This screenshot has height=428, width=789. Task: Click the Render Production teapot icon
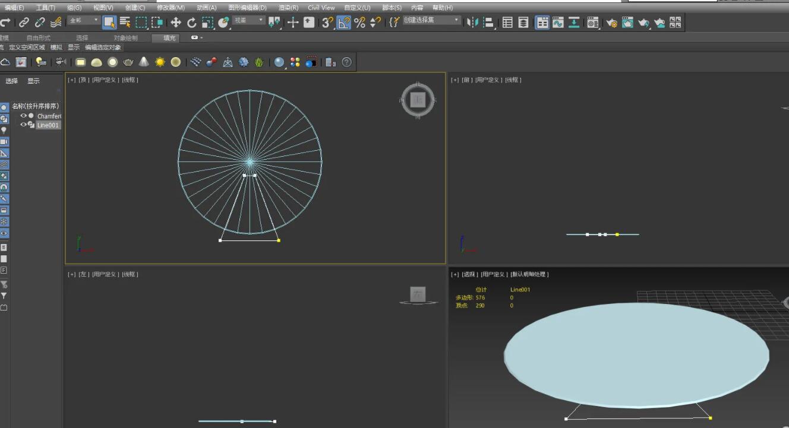click(643, 23)
